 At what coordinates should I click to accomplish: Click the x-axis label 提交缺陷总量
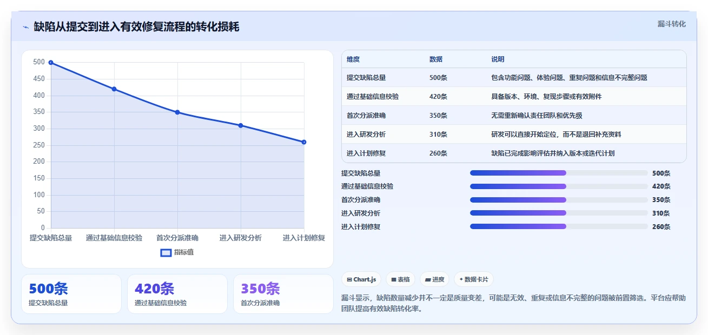(x=51, y=238)
